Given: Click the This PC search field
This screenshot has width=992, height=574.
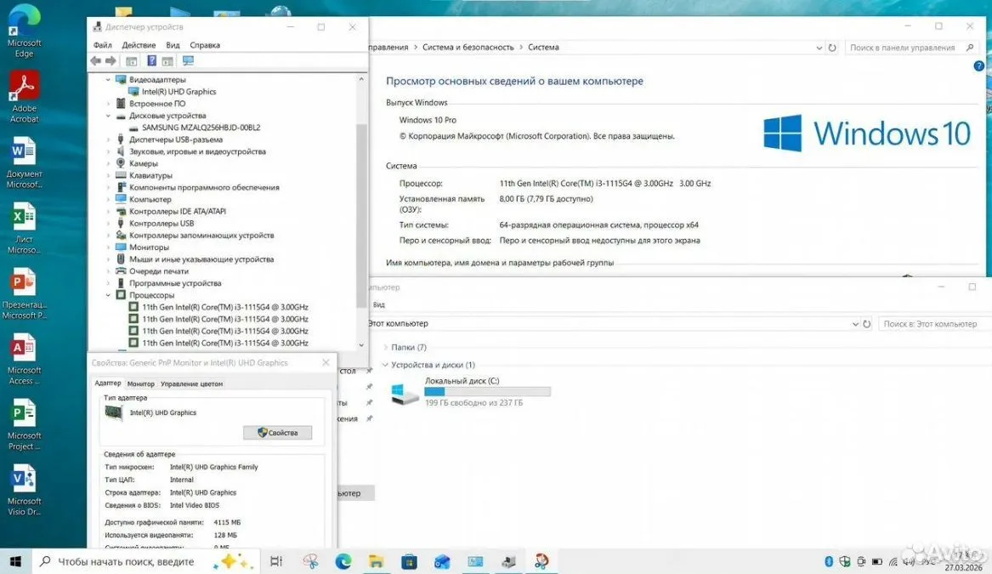Looking at the screenshot, I should click(934, 324).
